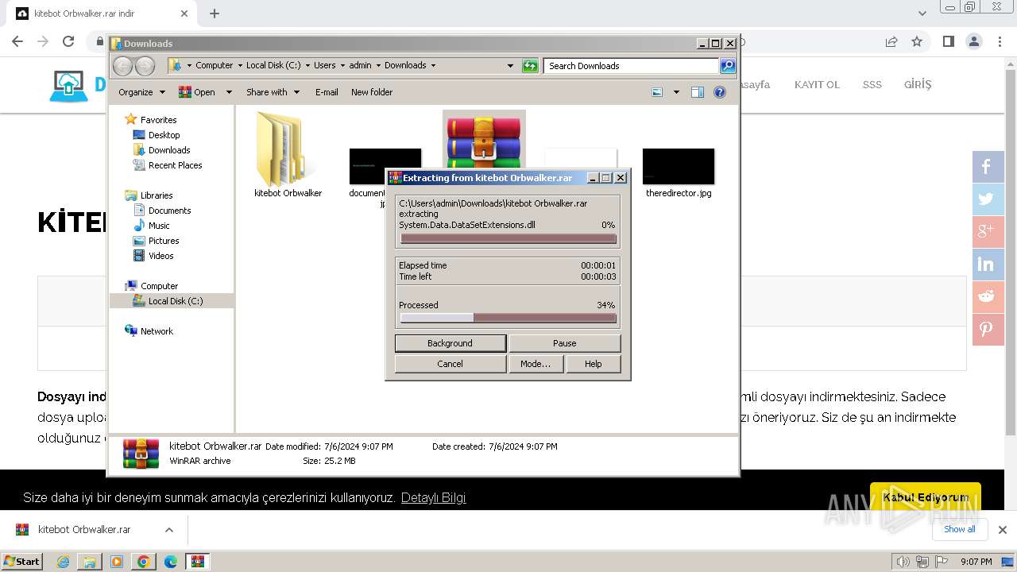Reload the Chrome page
The image size is (1017, 572).
68,41
